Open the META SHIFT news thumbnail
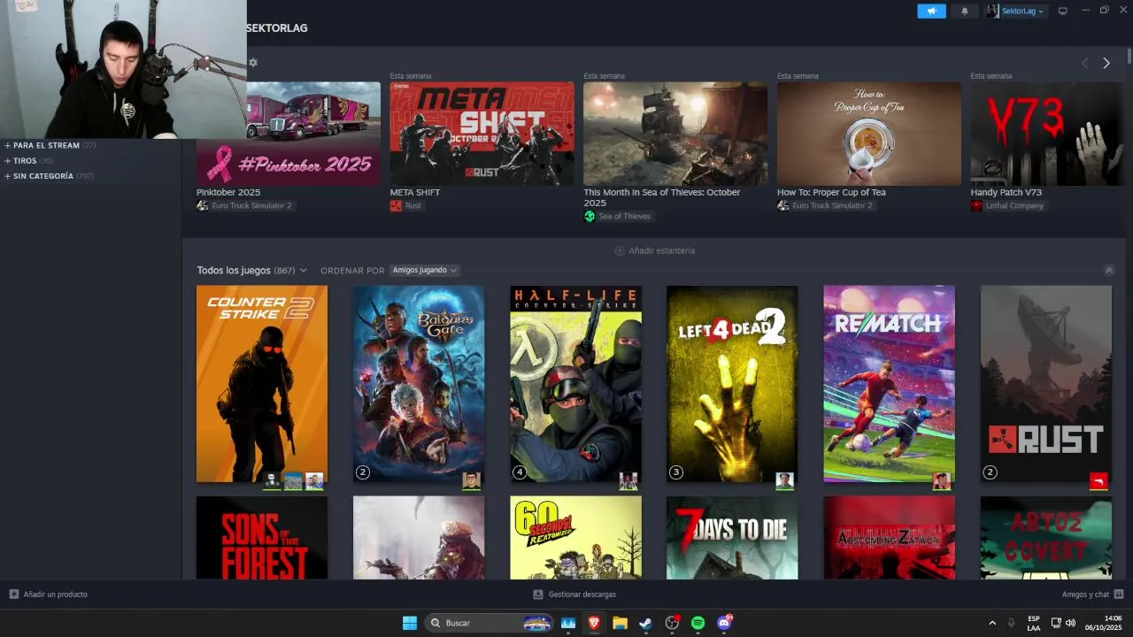This screenshot has width=1133, height=637. coord(482,134)
